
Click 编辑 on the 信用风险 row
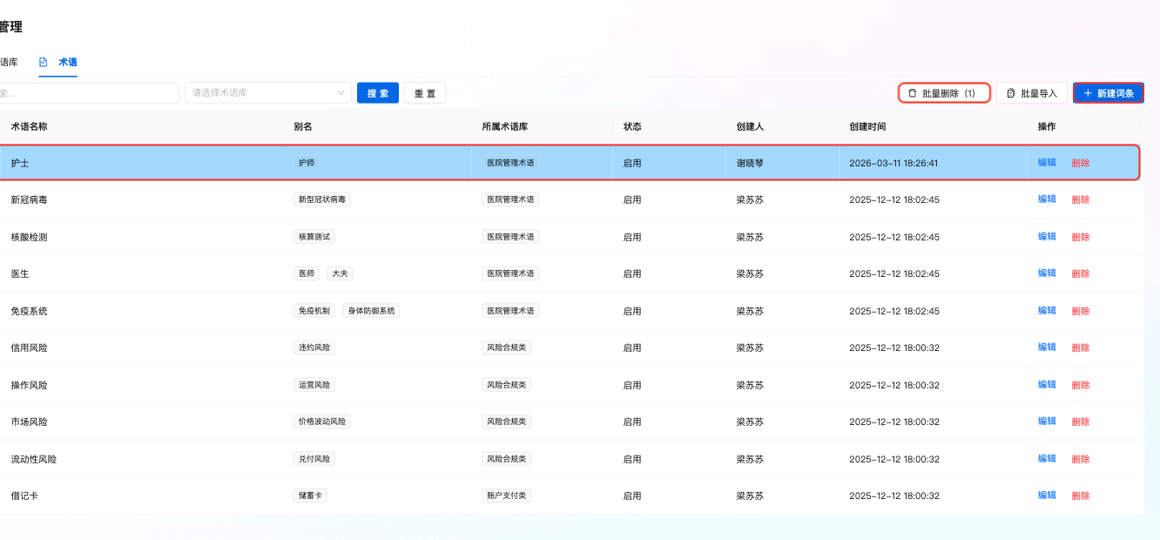(x=1045, y=347)
